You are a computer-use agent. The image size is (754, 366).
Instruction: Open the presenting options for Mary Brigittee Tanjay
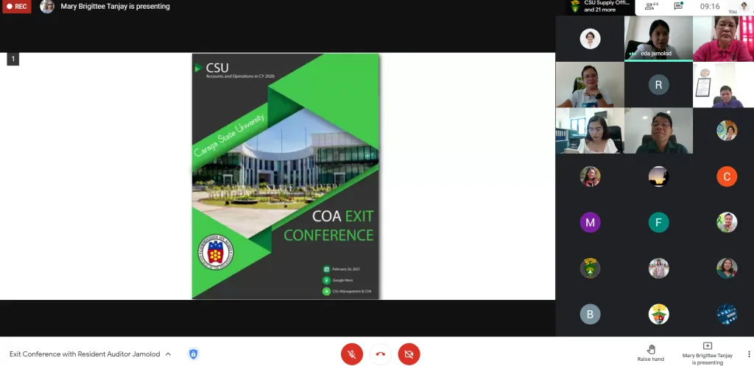pyautogui.click(x=707, y=353)
